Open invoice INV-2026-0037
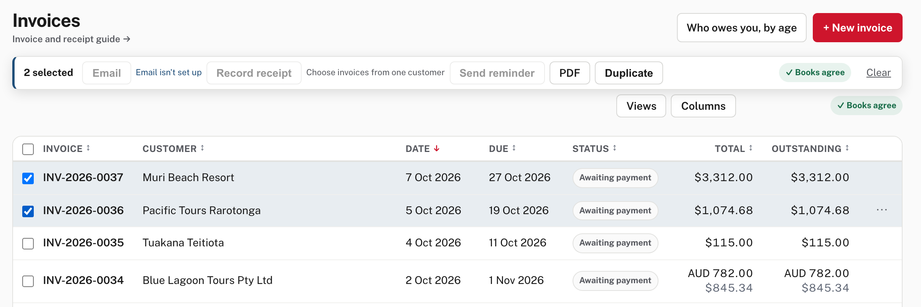921x307 pixels. point(83,177)
